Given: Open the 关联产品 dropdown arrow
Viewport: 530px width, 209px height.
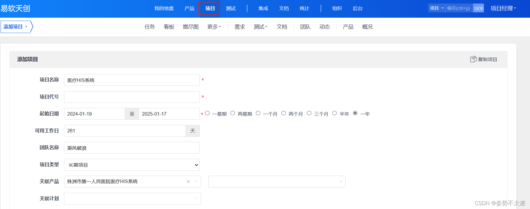Looking at the screenshot, I should coord(196,182).
